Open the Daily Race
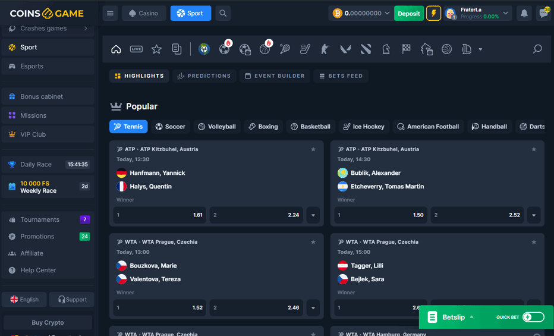This screenshot has width=554, height=336. (x=48, y=165)
